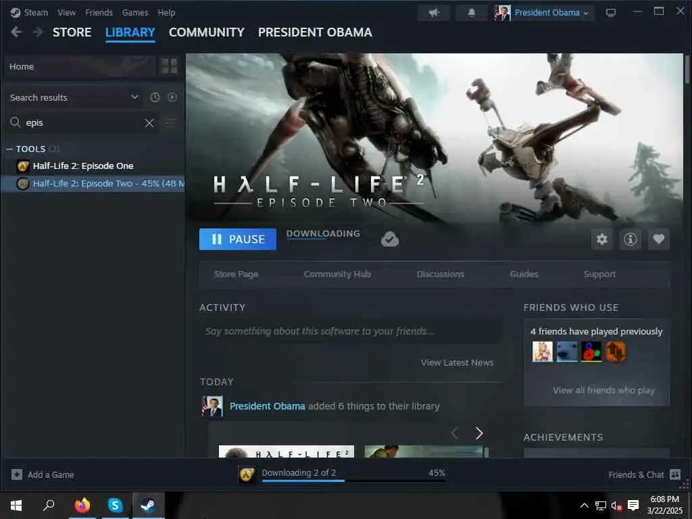
Task: Clear the epis search text
Action: 149,123
